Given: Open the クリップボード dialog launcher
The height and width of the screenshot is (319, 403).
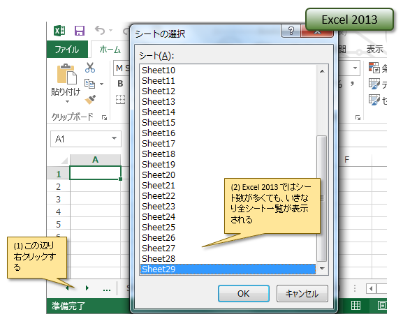Looking at the screenshot, I should pyautogui.click(x=104, y=118).
